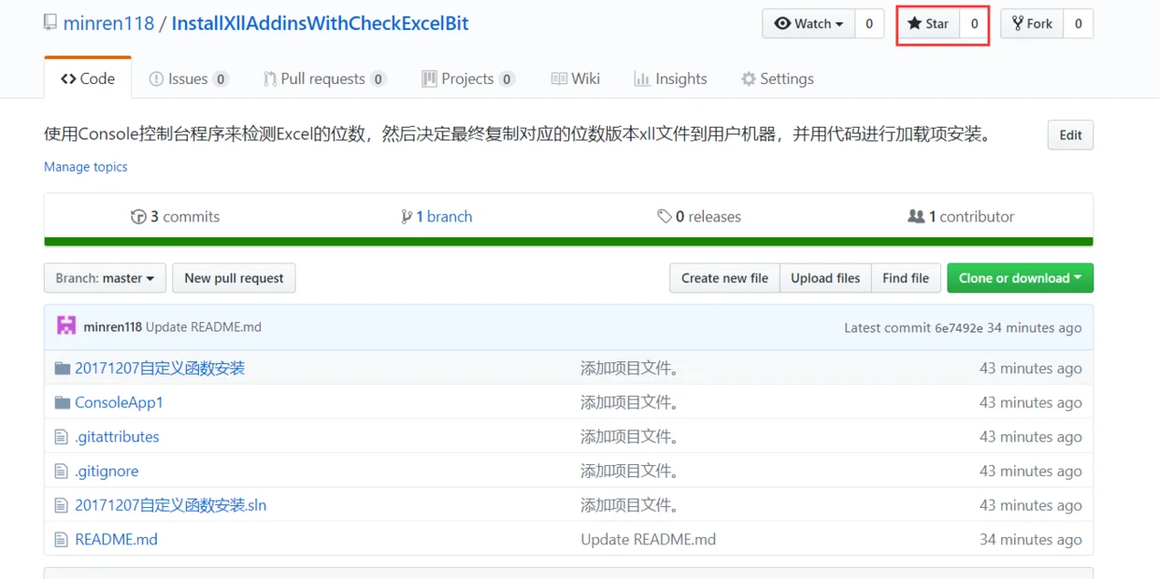Click the Edit description button
The width and height of the screenshot is (1159, 579).
tap(1070, 135)
